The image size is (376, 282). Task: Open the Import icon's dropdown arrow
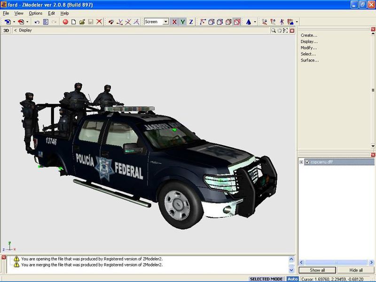pyautogui.click(x=14, y=22)
